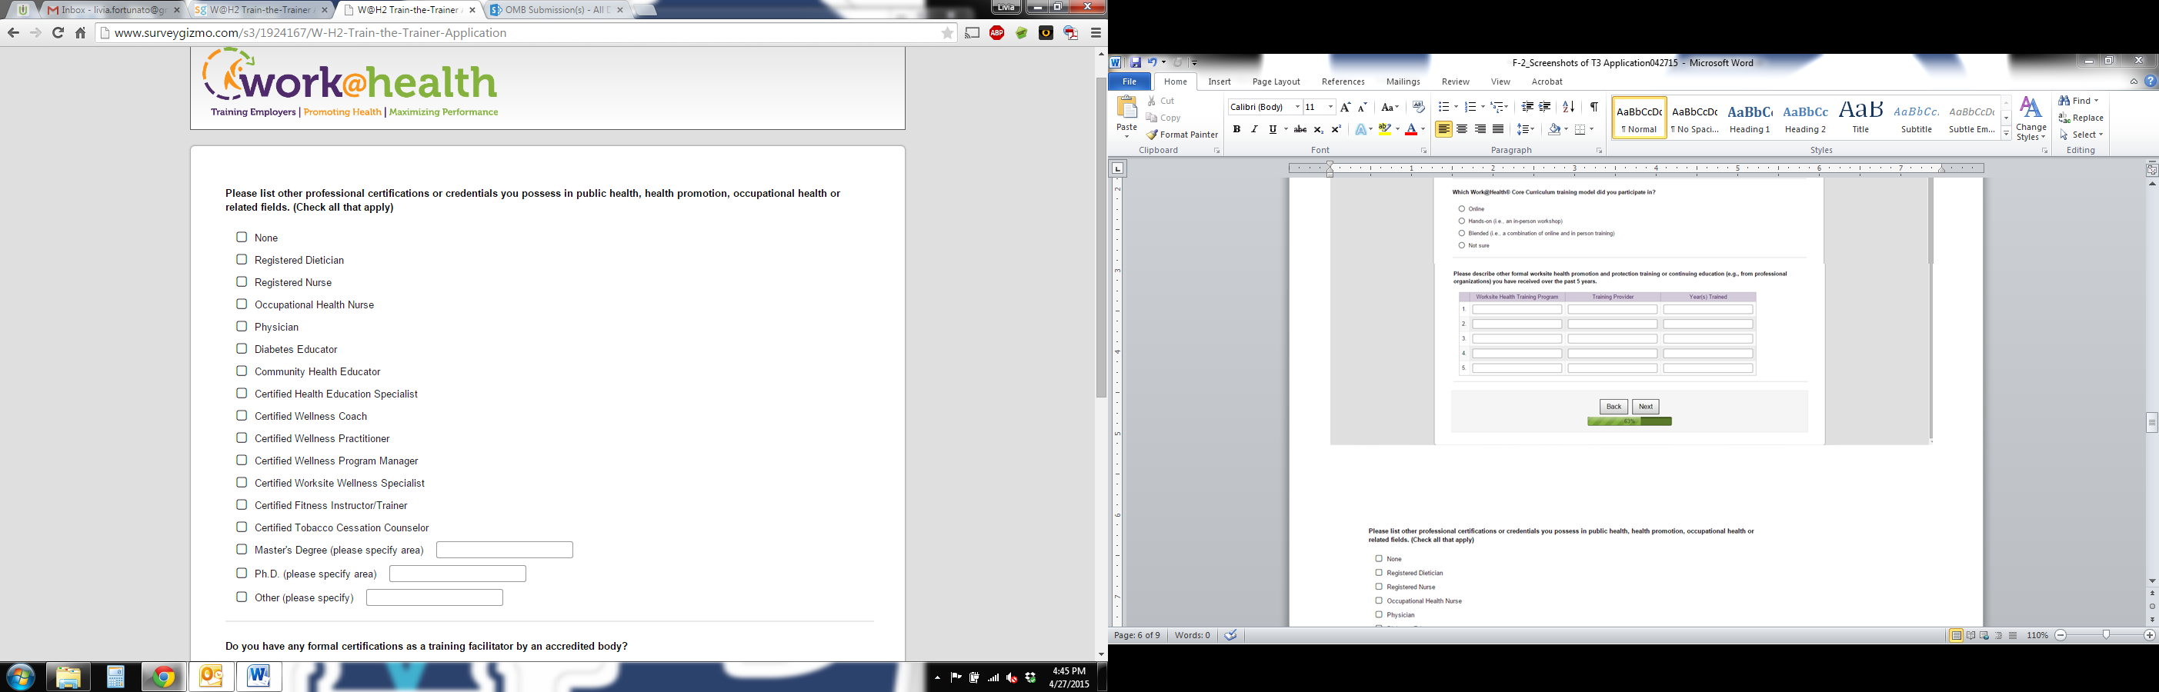The image size is (2159, 692).
Task: Clear formatting with the eraser icon
Action: click(x=1418, y=107)
